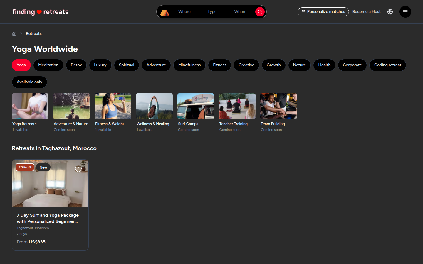Click Team Building label text
Viewport: 423px width, 264px height.
(x=273, y=124)
